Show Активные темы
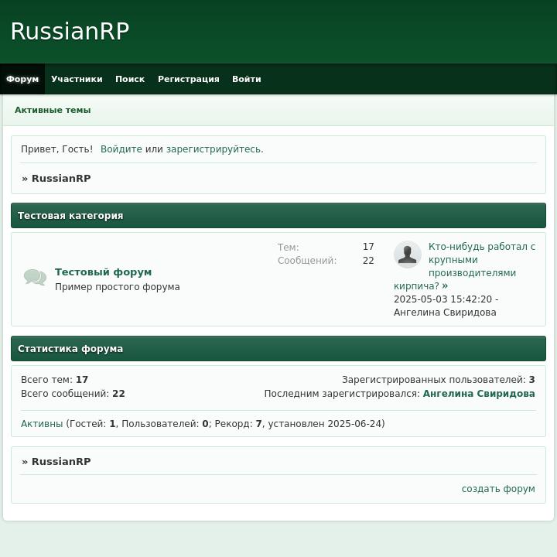 (x=53, y=110)
